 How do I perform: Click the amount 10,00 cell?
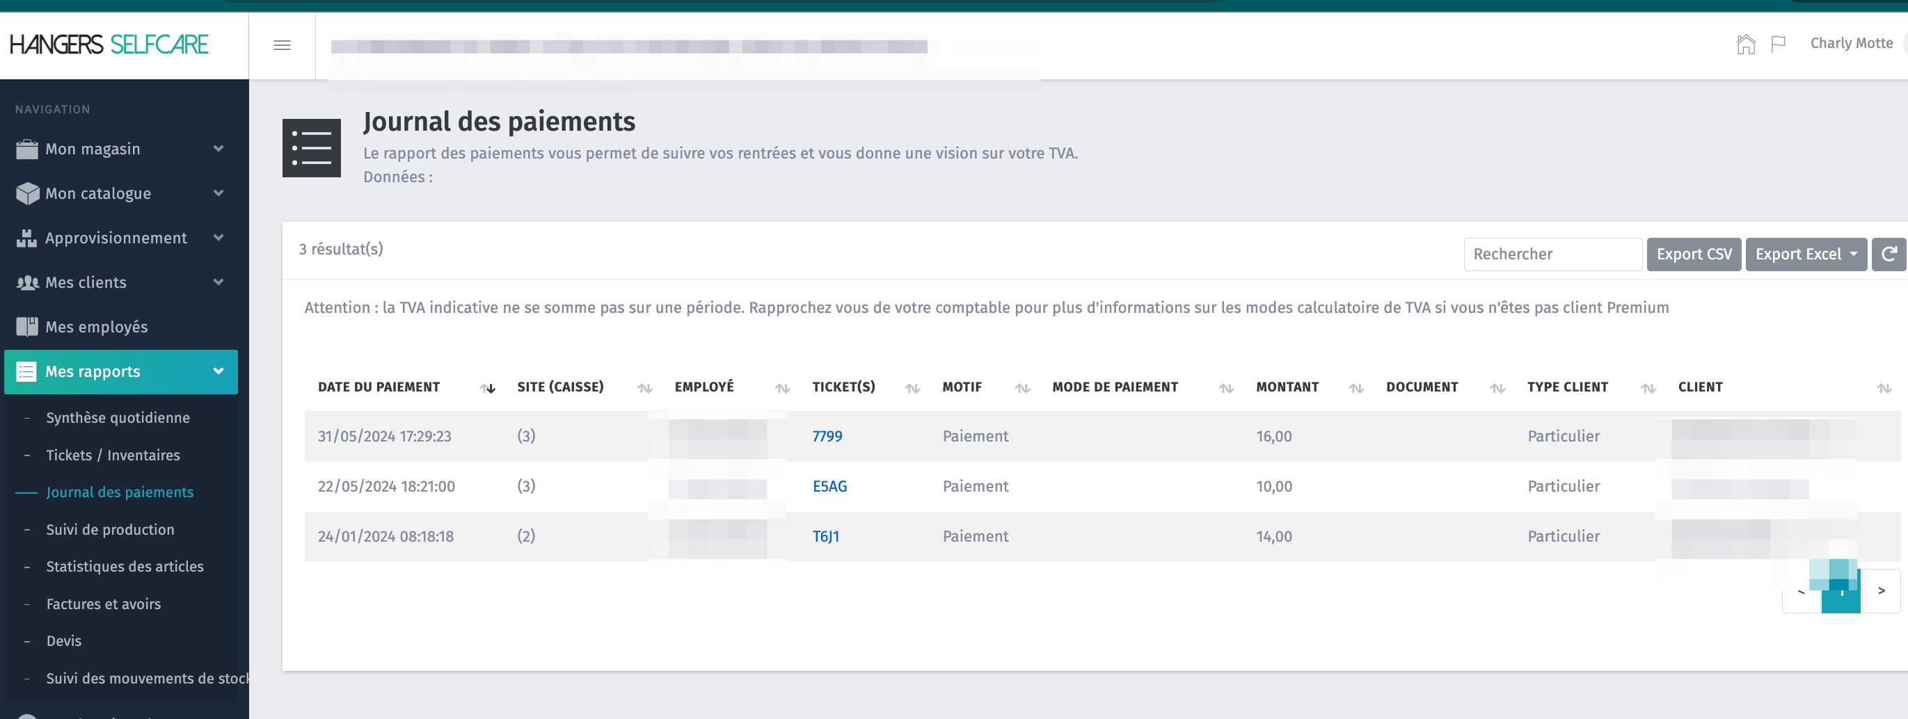tap(1274, 487)
